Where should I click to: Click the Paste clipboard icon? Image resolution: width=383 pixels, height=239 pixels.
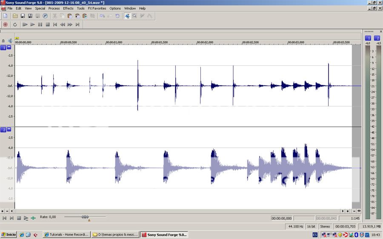coord(70,16)
